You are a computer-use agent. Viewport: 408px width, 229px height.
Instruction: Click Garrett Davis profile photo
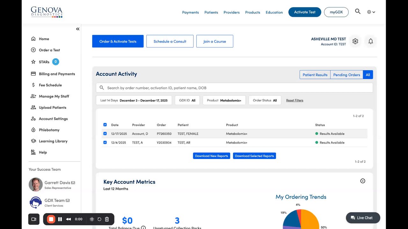tap(36, 184)
